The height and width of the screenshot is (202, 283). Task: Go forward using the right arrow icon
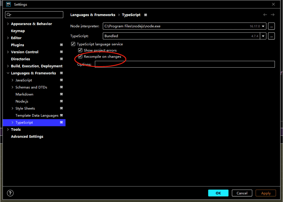272,15
